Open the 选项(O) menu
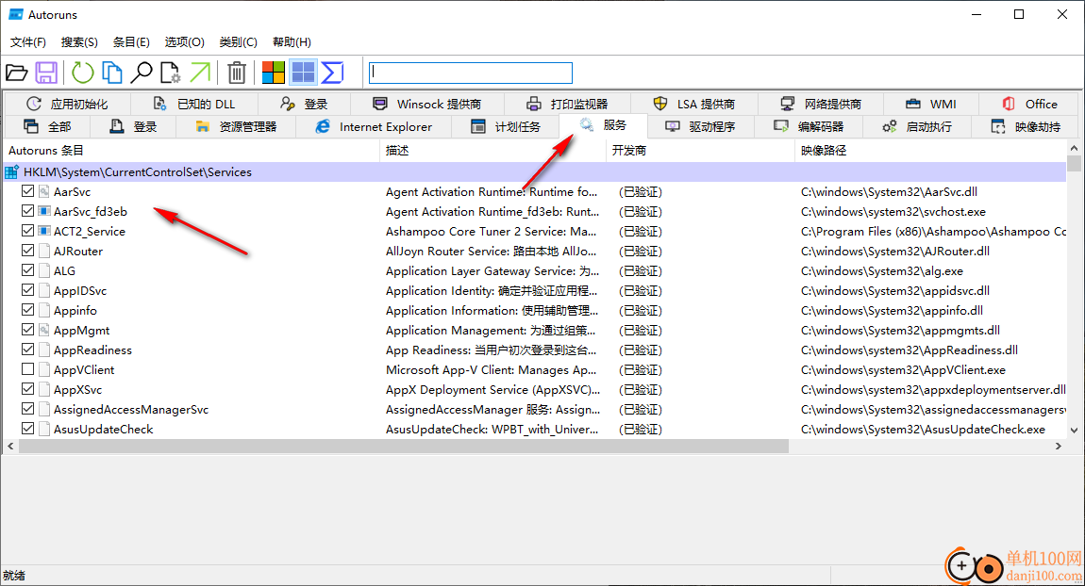The height and width of the screenshot is (586, 1085). click(185, 42)
